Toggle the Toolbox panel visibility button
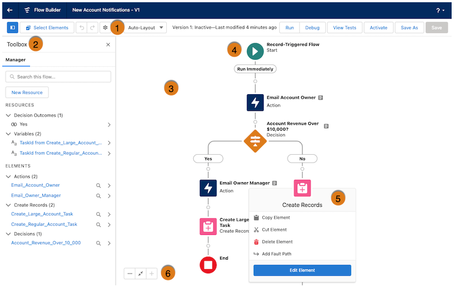Screen dimensions: 455x287 [12, 27]
